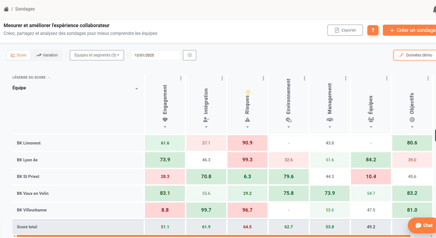The image size is (436, 238).
Task: Open the three-dot menu for Risques column
Action: [x=263, y=78]
